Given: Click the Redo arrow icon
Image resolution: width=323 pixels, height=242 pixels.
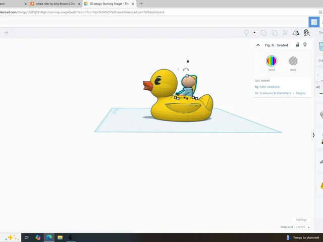Looking at the screenshot, I should [x=6, y=33].
